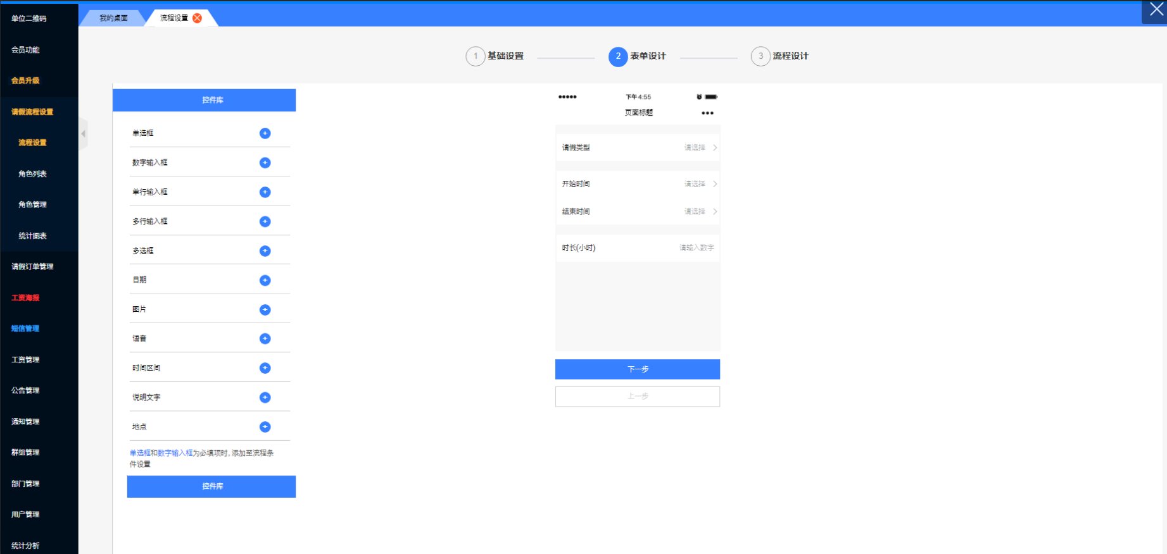Click the 下一步 button
This screenshot has height=554, width=1167.
click(638, 369)
